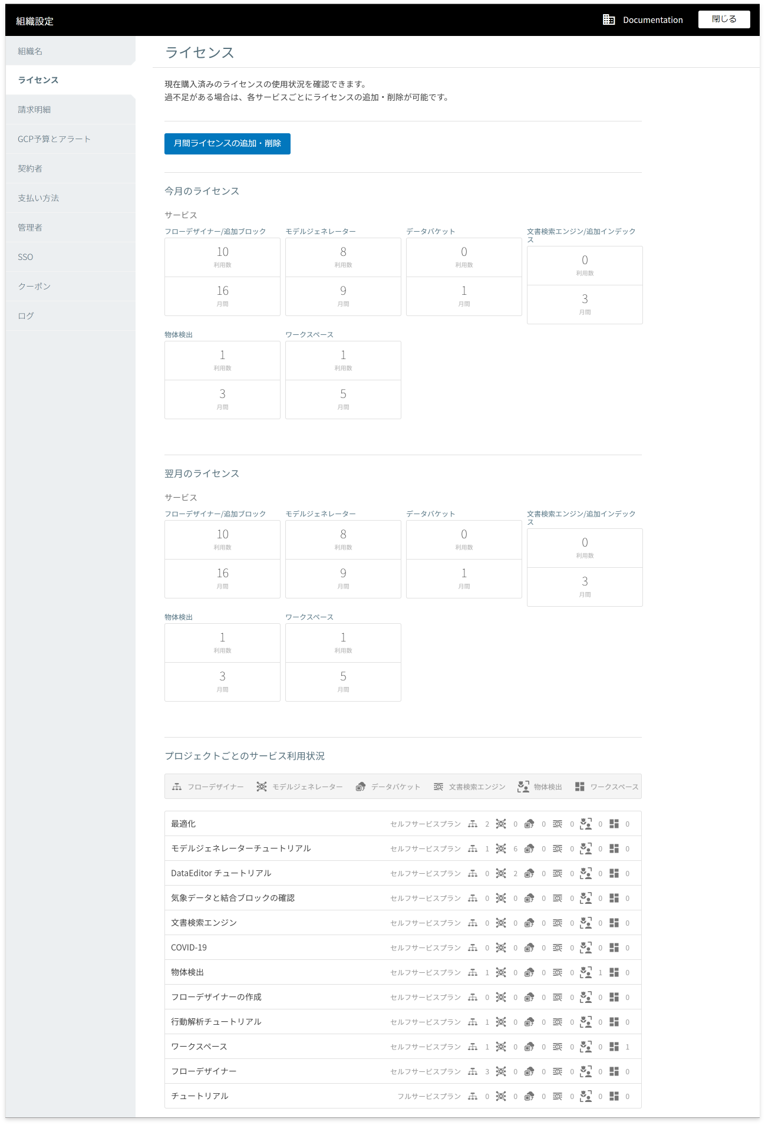Click the データバケット legend icon
The height and width of the screenshot is (1125, 765).
coord(361,787)
